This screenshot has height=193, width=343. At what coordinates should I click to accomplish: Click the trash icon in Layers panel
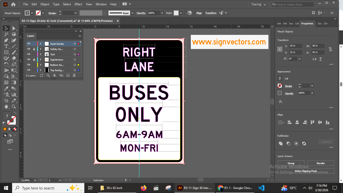(74, 75)
